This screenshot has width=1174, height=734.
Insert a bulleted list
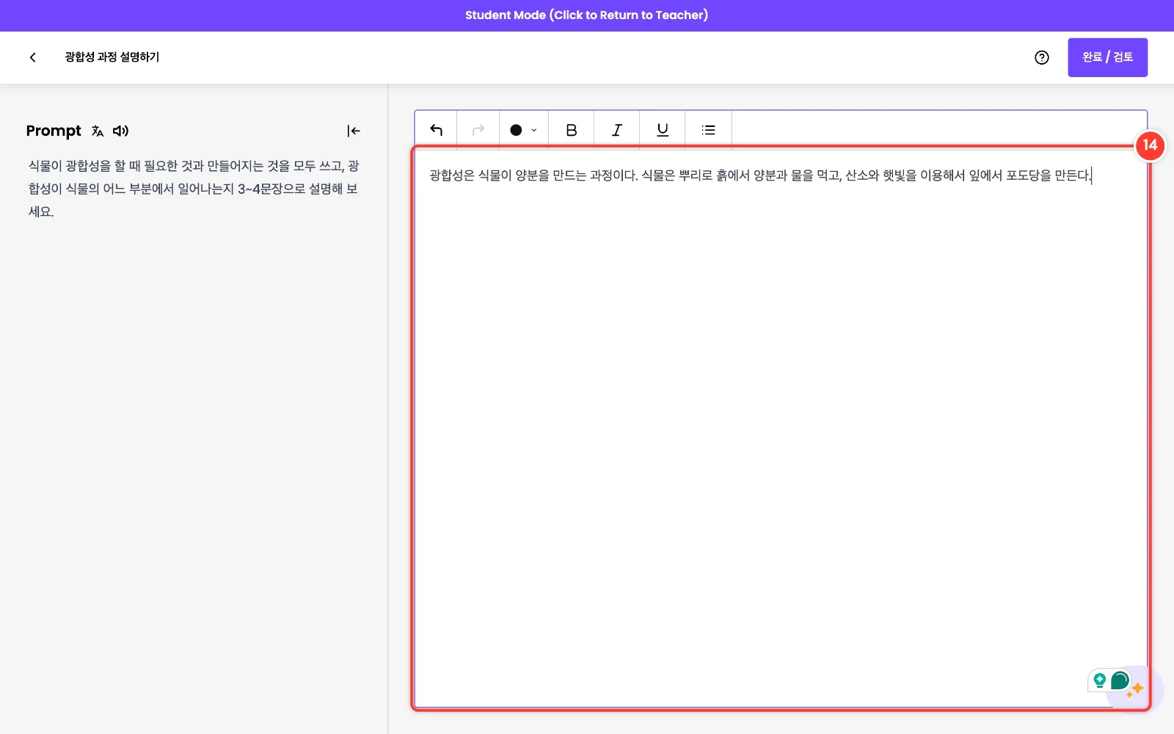708,130
